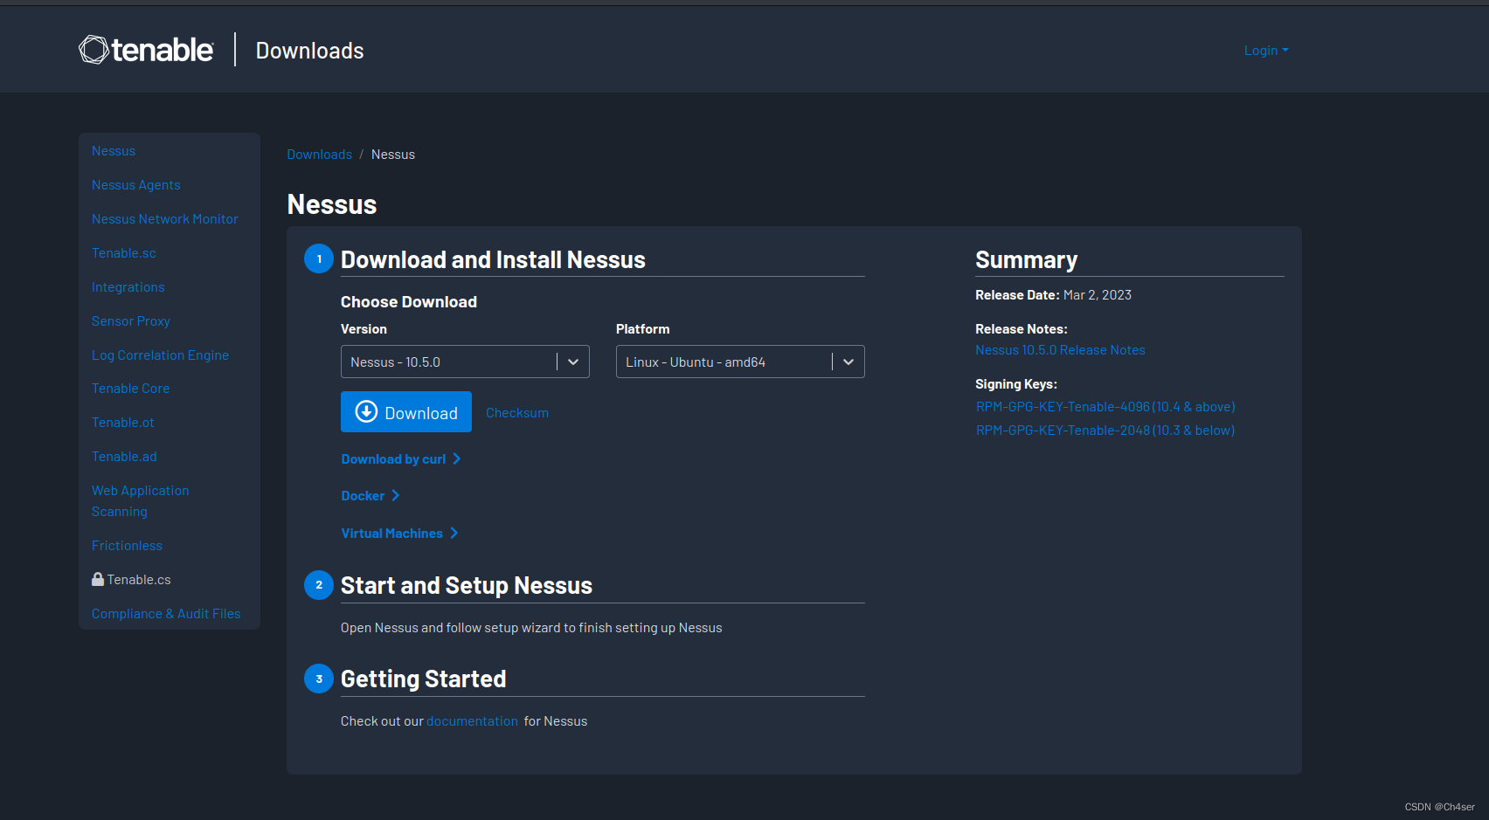Open the Checksum link
Image resolution: width=1489 pixels, height=820 pixels.
pos(517,412)
